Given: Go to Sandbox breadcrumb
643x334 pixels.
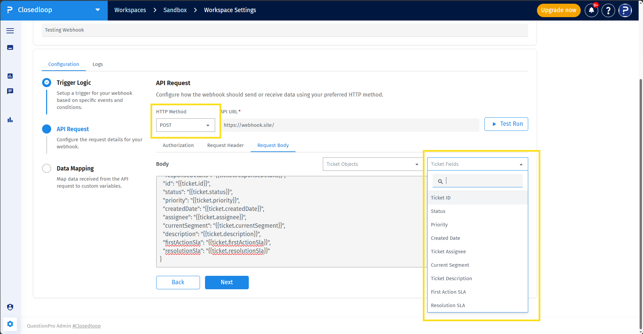Looking at the screenshot, I should [x=175, y=10].
